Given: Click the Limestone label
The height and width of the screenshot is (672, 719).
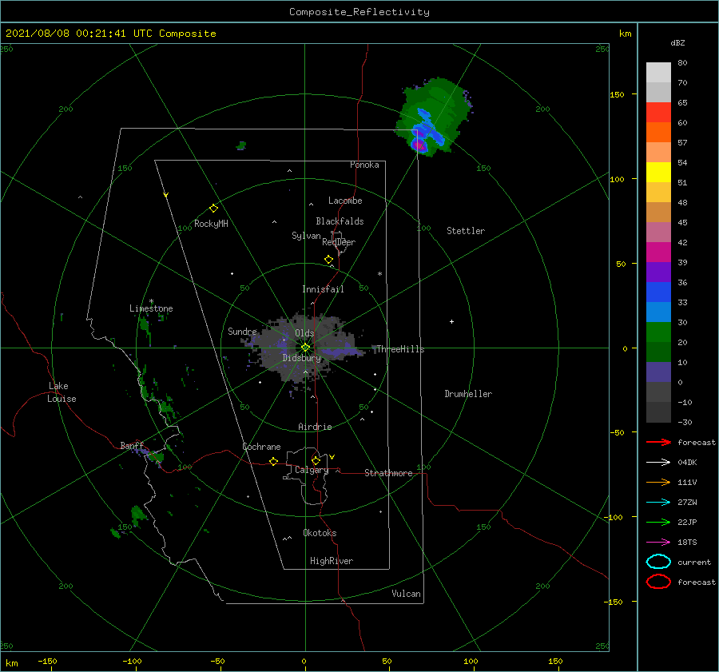Looking at the screenshot, I should tap(151, 308).
